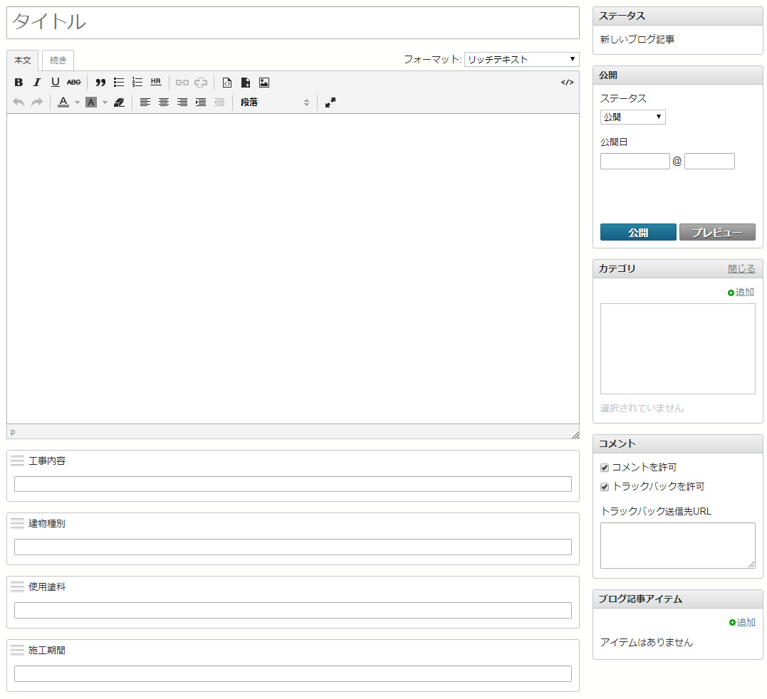Align text left
Screen dimensions: 767x699
(145, 103)
